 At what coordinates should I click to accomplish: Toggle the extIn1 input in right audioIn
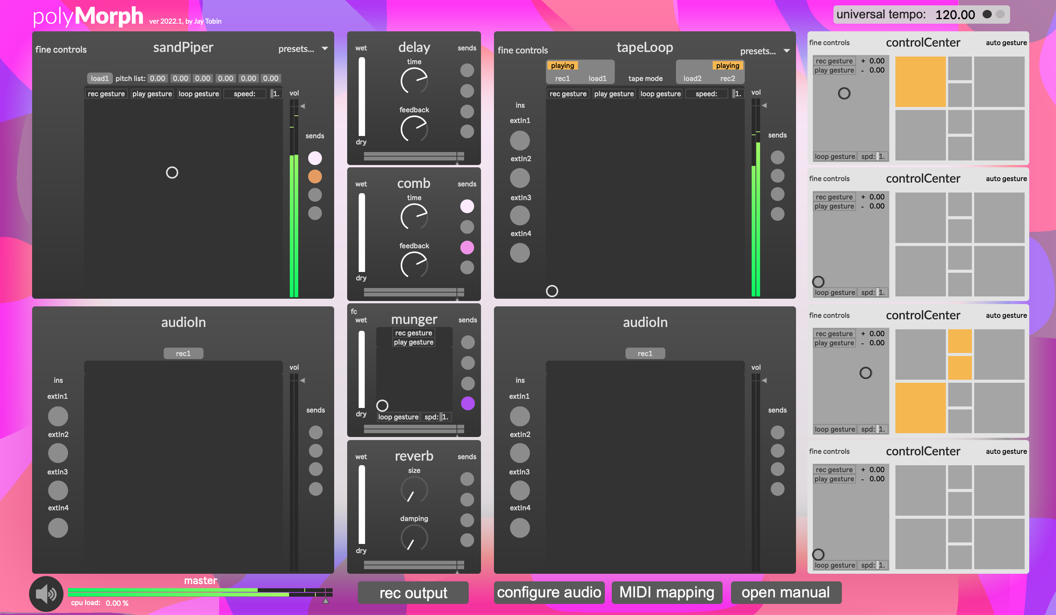pos(520,417)
